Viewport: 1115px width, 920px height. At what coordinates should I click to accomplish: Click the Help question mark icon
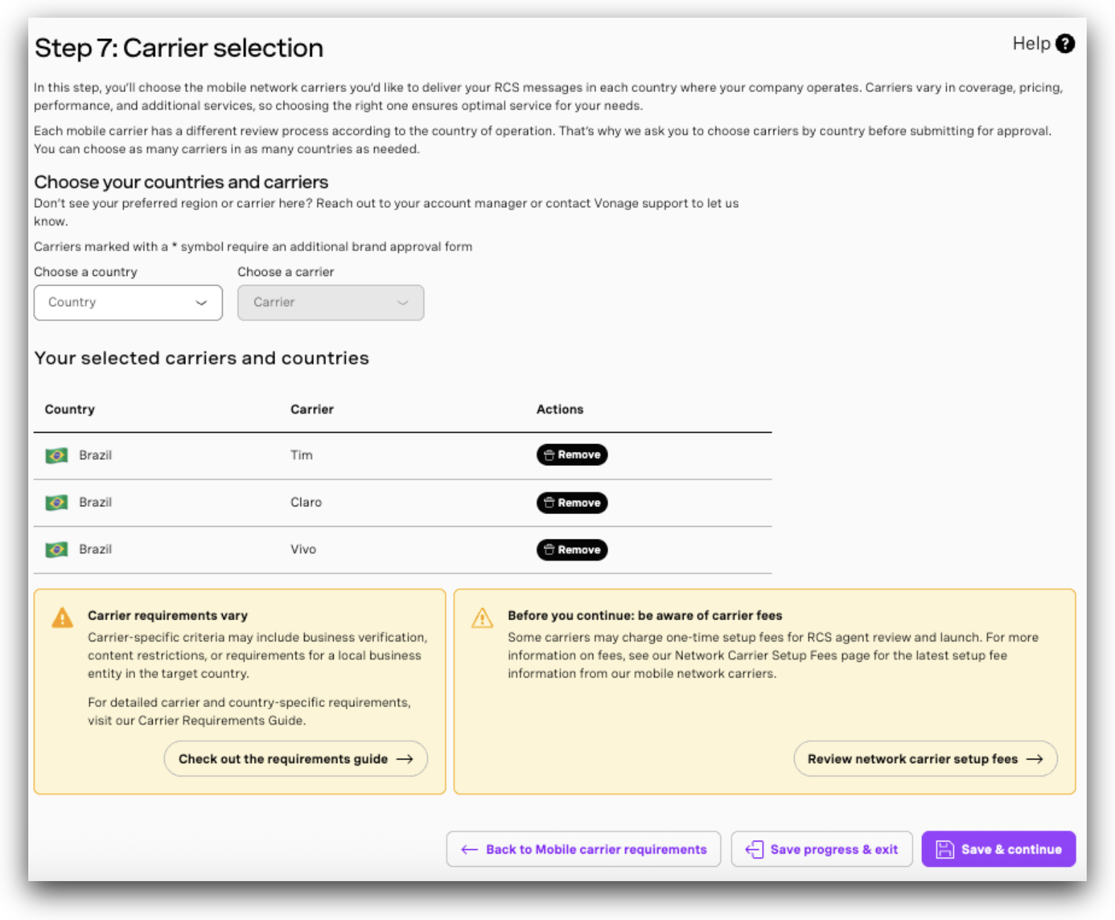tap(1065, 44)
